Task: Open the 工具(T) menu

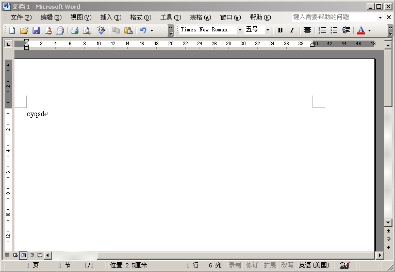Action: tap(171, 17)
